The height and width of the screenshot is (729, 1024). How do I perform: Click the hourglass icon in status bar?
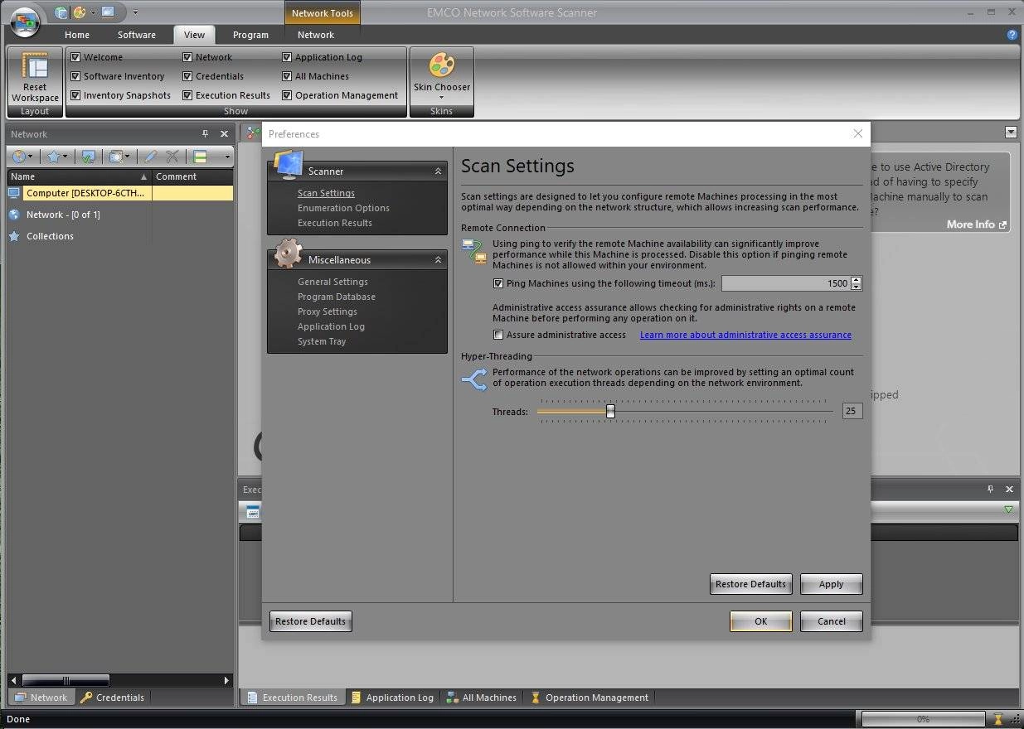999,719
